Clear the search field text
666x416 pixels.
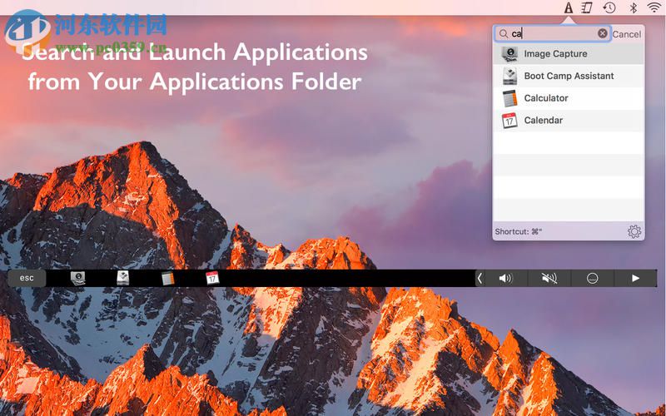coord(602,33)
